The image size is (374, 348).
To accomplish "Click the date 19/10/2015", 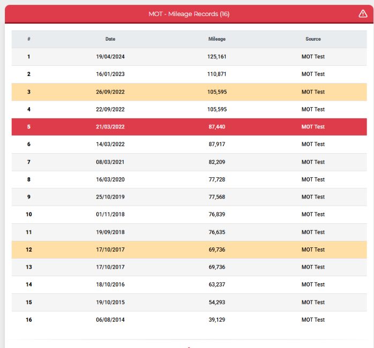I will (110, 302).
